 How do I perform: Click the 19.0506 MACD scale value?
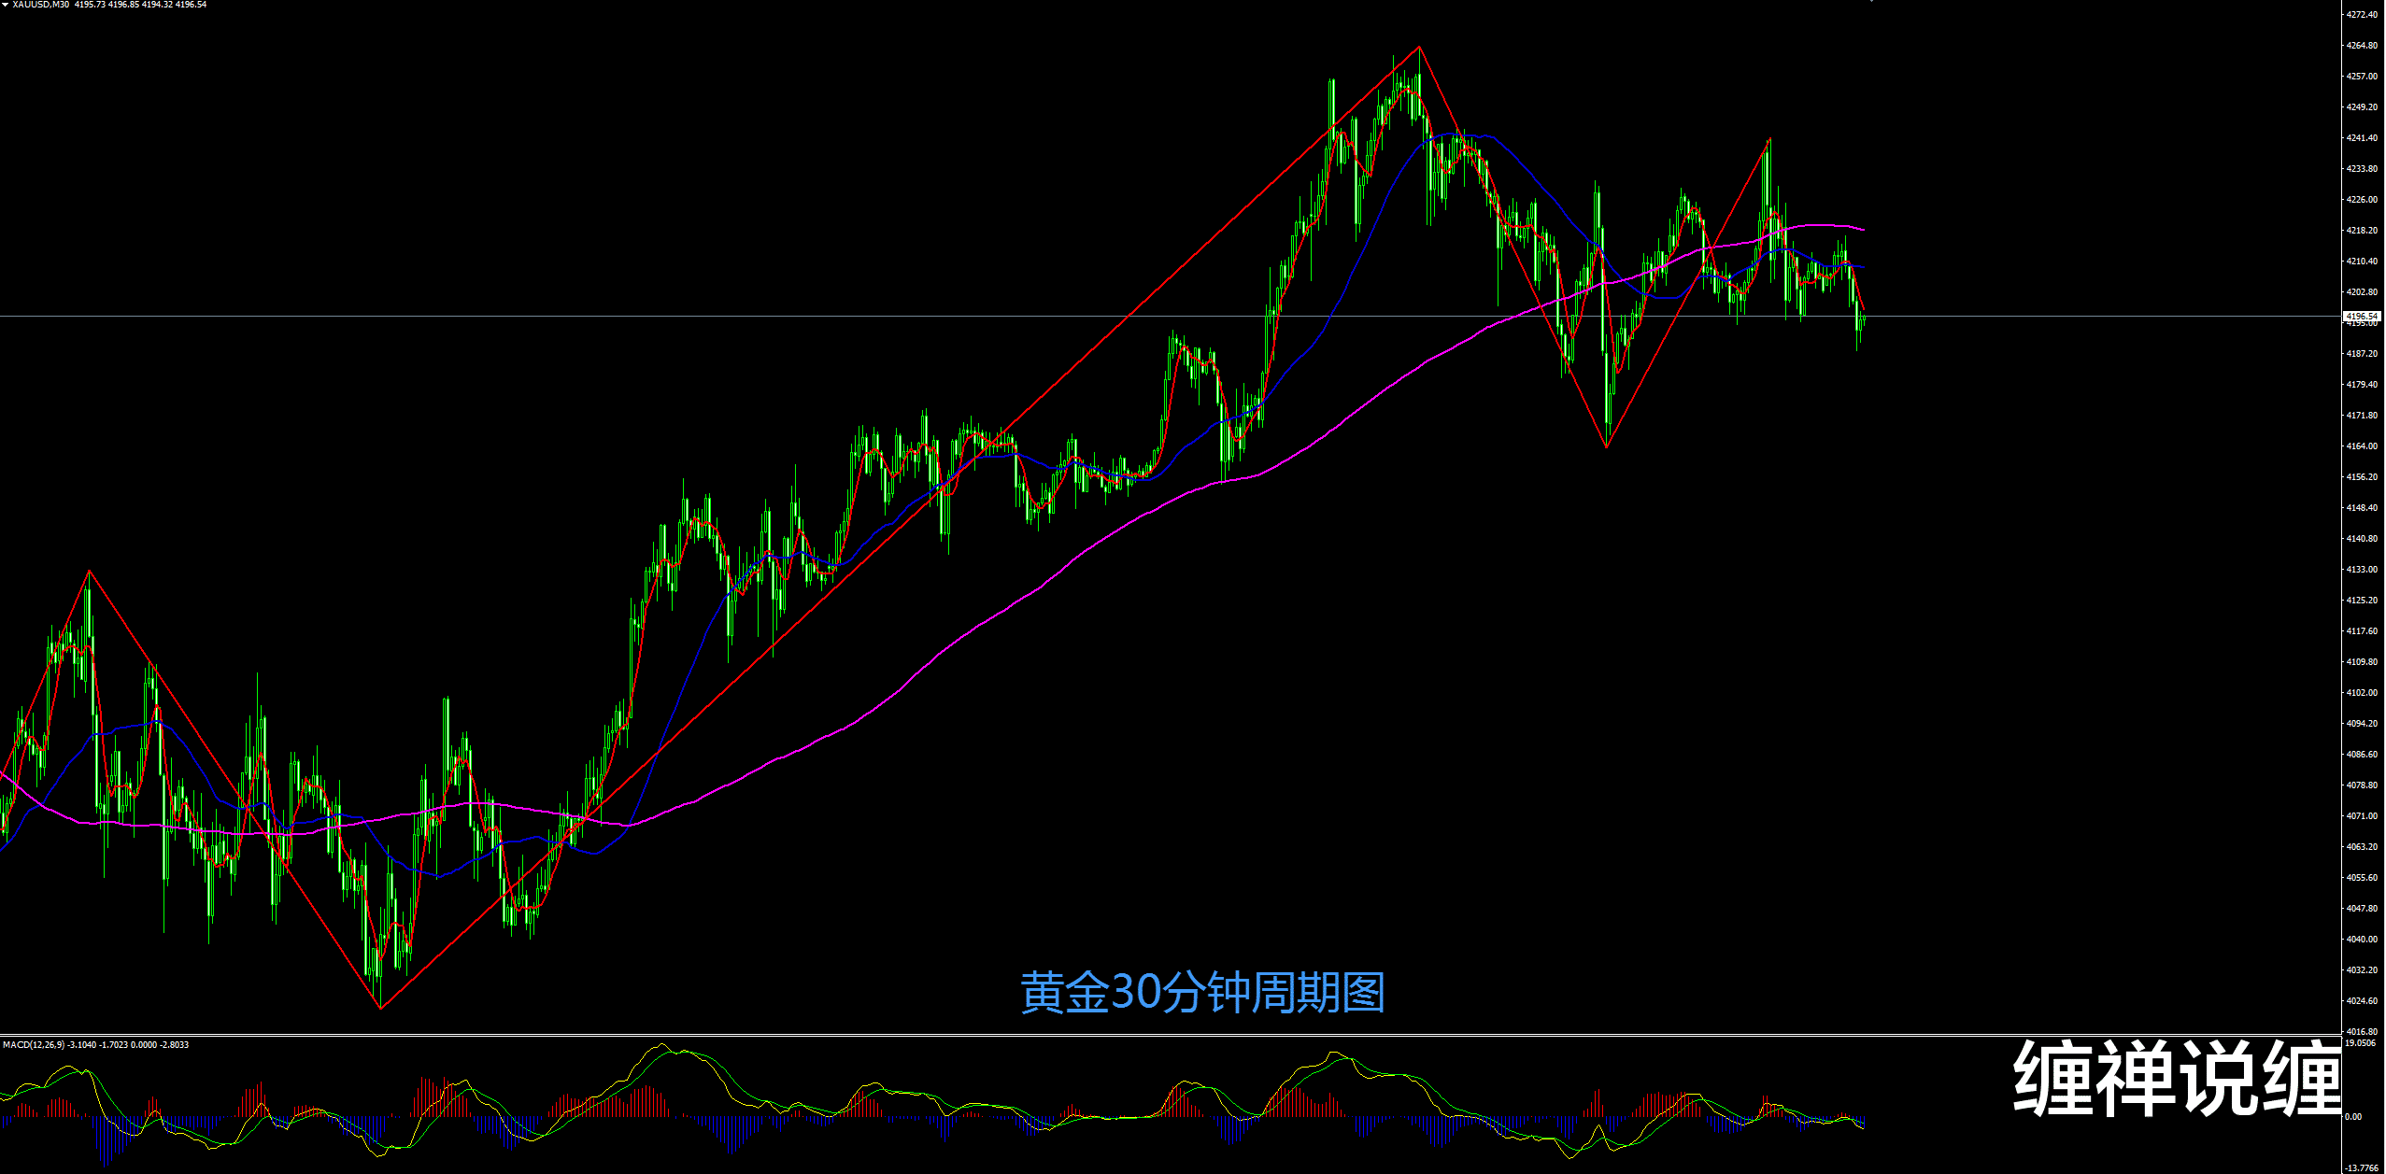(2361, 1042)
